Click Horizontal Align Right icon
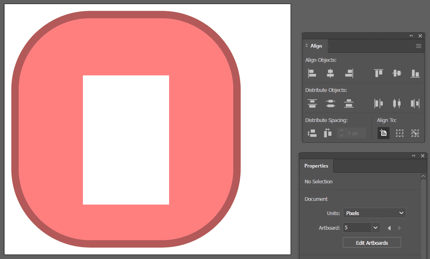Screen dimensions: 430x259 [349, 73]
